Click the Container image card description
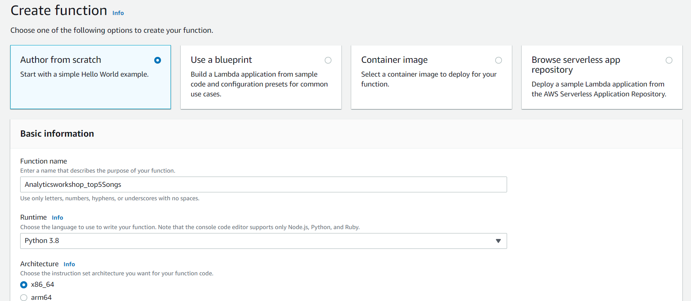The height and width of the screenshot is (301, 691). pyautogui.click(x=428, y=79)
